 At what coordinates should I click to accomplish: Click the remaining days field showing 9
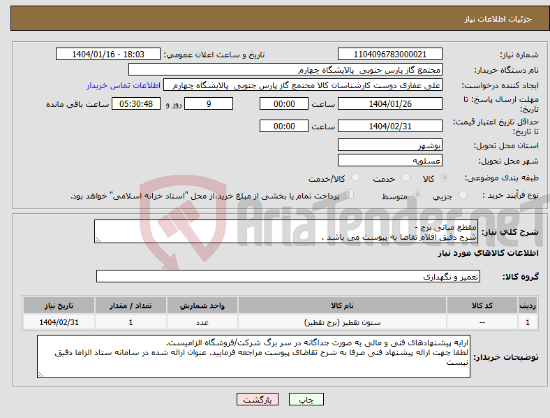pyautogui.click(x=209, y=104)
